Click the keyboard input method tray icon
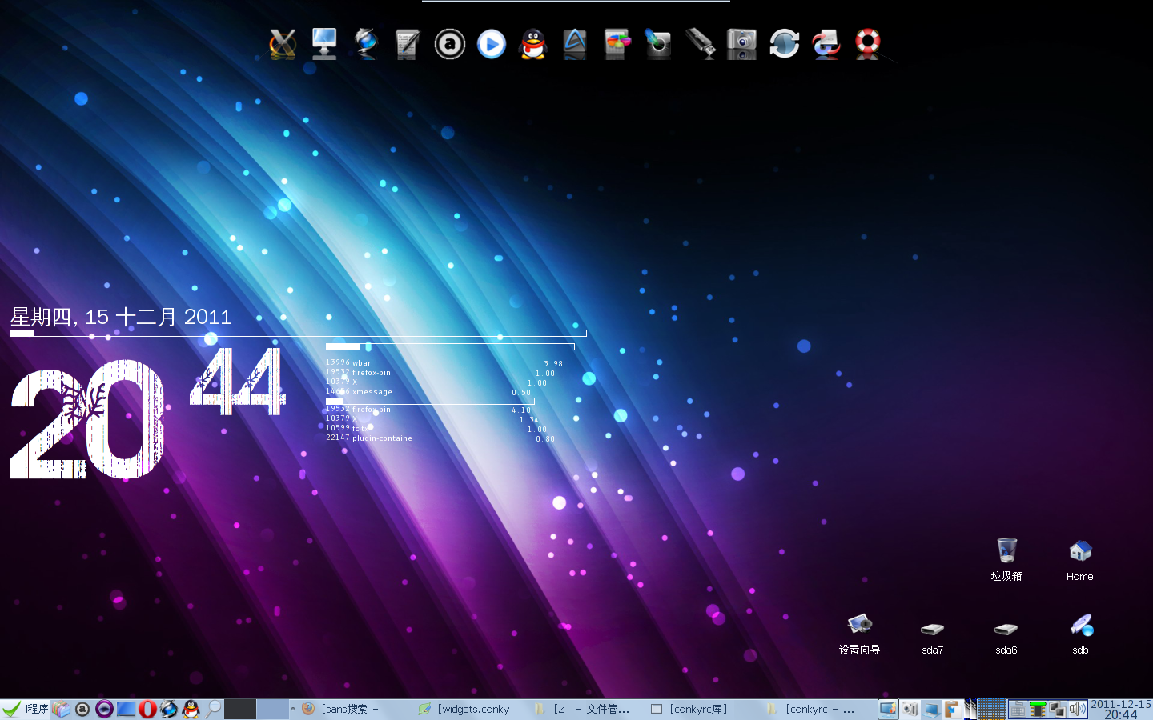 (1018, 709)
